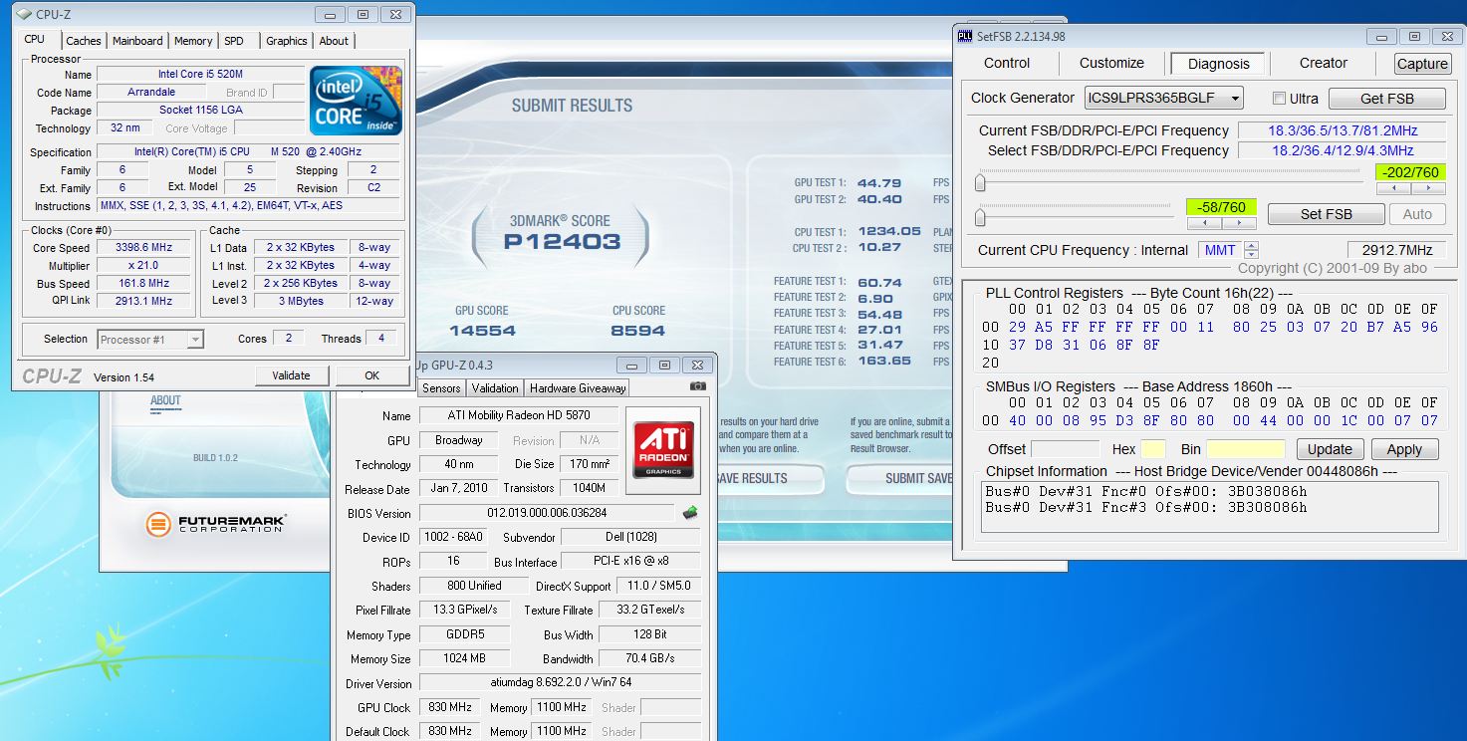
Task: Click the BIOS version 012.019.000.006.036284 field
Action: [x=547, y=513]
